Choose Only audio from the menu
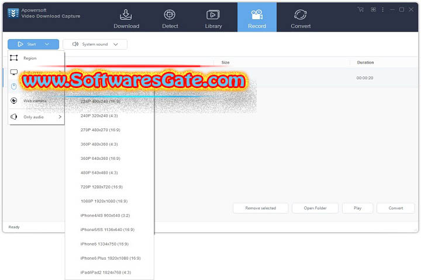The height and width of the screenshot is (280, 421). pyautogui.click(x=36, y=117)
